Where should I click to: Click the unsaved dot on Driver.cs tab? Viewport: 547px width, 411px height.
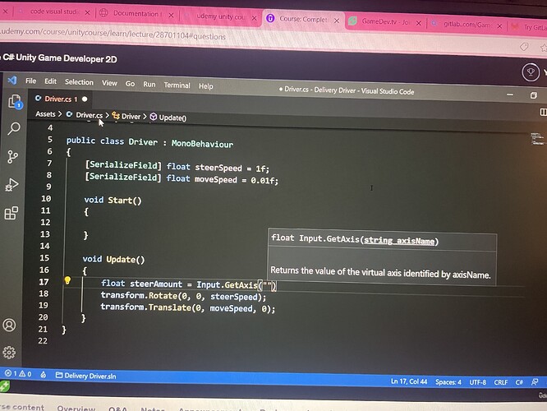(x=85, y=99)
